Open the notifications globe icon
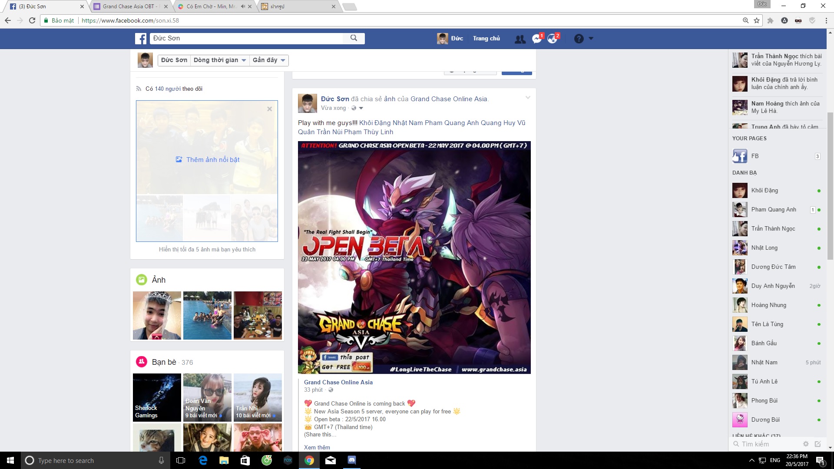 [552, 39]
